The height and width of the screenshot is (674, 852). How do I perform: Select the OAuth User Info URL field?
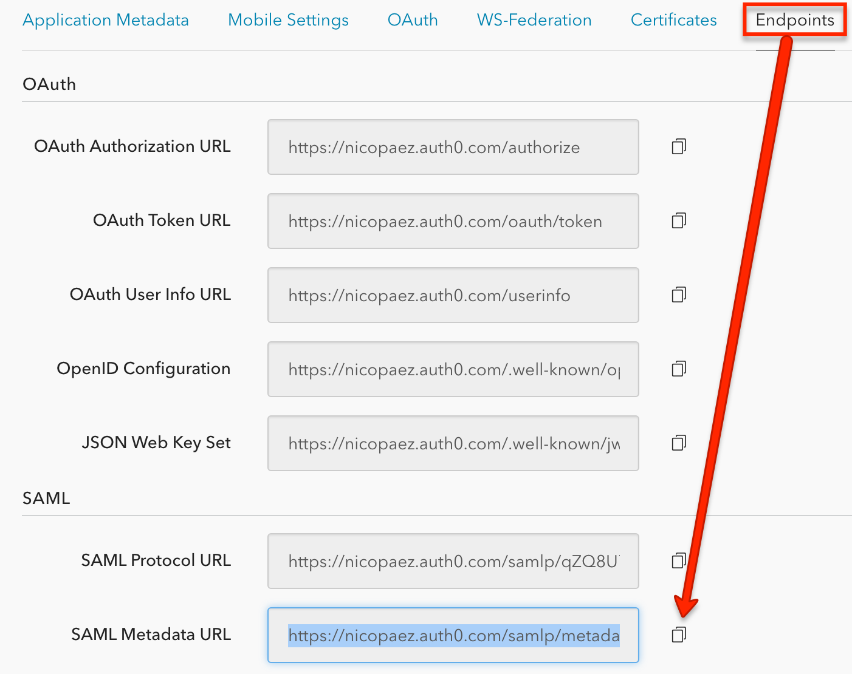453,294
